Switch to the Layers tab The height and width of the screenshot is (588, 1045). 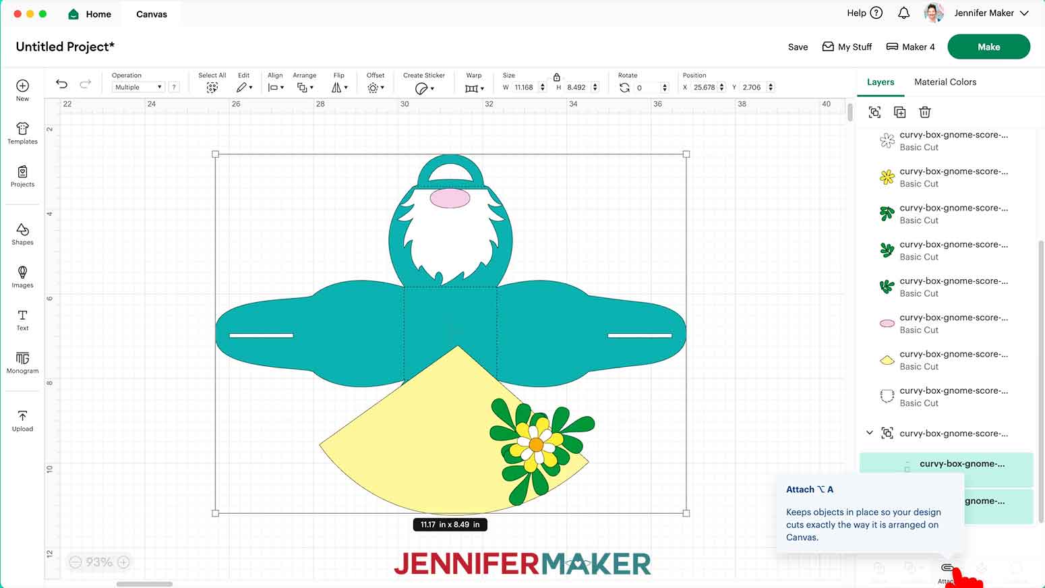pyautogui.click(x=880, y=82)
